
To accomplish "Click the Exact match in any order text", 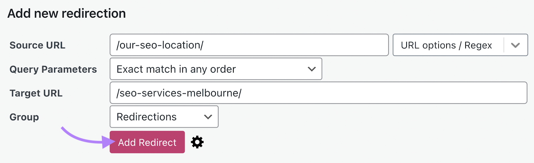I will coord(176,69).
